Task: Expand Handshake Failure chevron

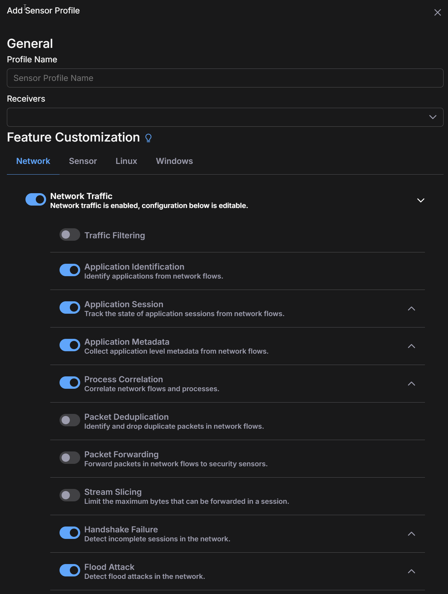Action: [411, 534]
